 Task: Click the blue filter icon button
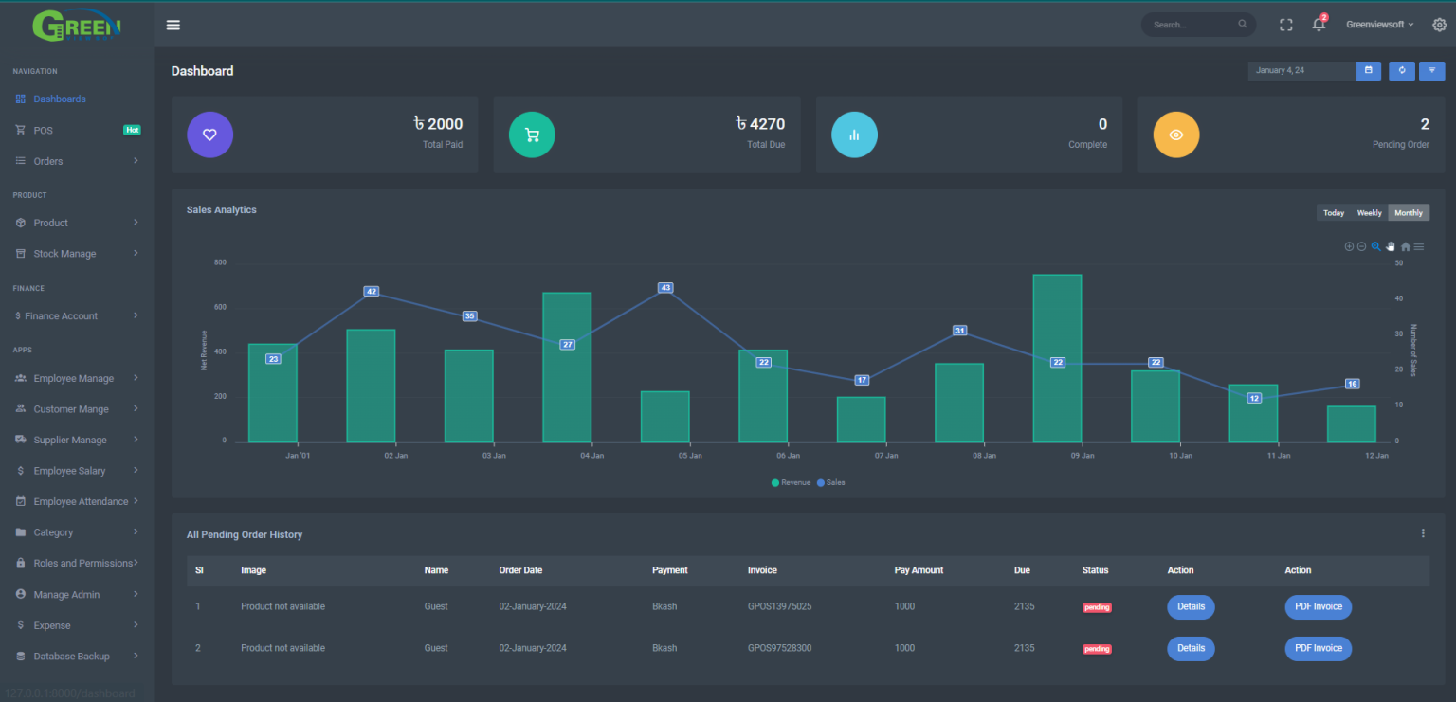1431,70
